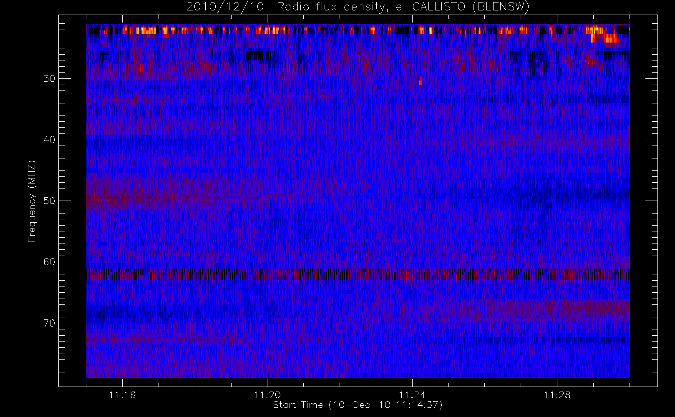Click the 11:24 time tick label
Screen dimensions: 675x417
[412, 395]
